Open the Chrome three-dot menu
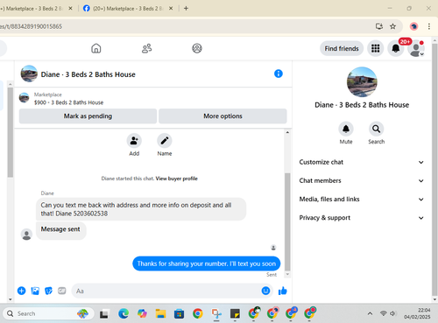The width and height of the screenshot is (438, 323). click(429, 26)
